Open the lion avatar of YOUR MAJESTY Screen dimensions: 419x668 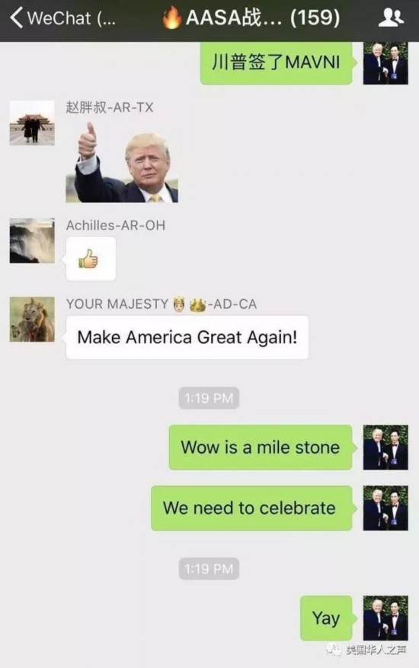tap(32, 319)
